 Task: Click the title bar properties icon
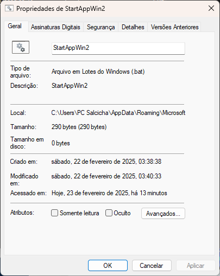point(9,8)
